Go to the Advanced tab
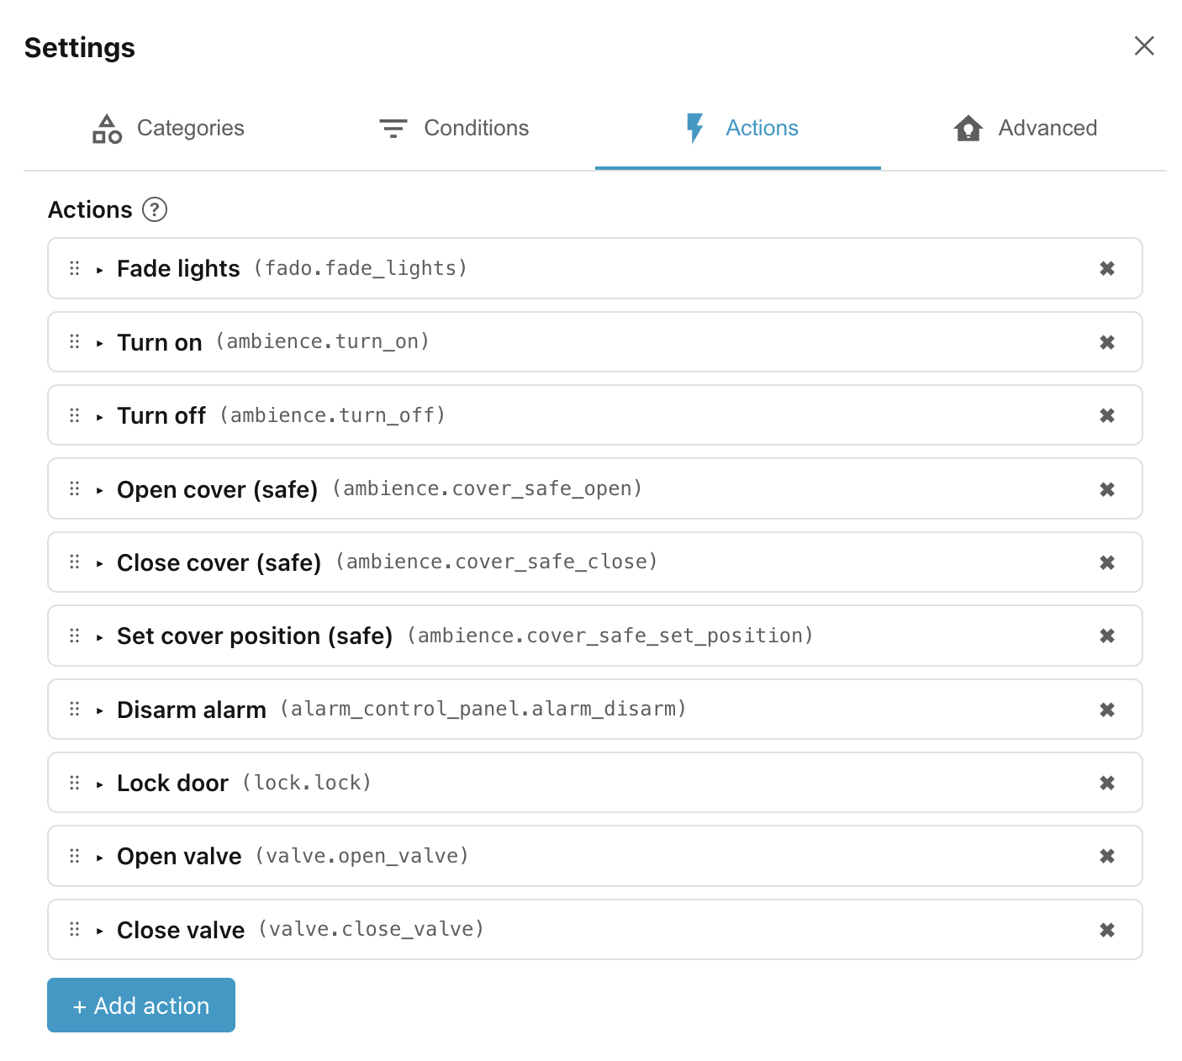This screenshot has height=1061, width=1182. coord(1025,129)
